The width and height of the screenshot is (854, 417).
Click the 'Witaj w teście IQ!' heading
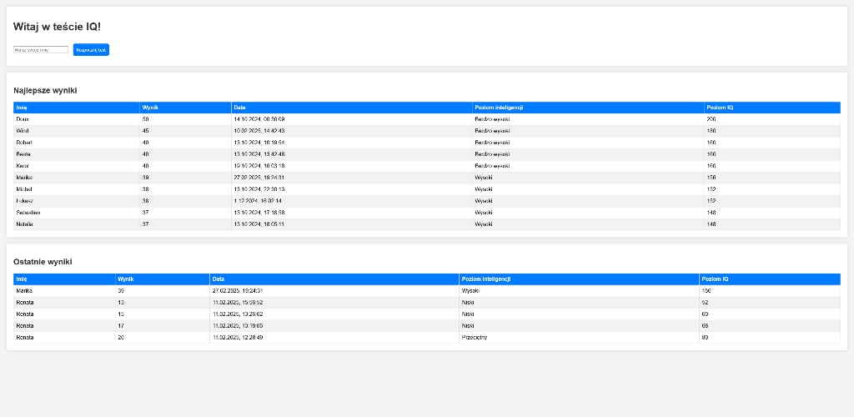point(57,27)
